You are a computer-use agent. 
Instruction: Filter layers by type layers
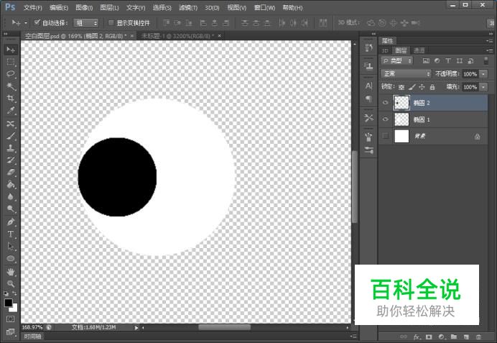coord(448,60)
